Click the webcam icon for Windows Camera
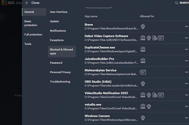 143,118
